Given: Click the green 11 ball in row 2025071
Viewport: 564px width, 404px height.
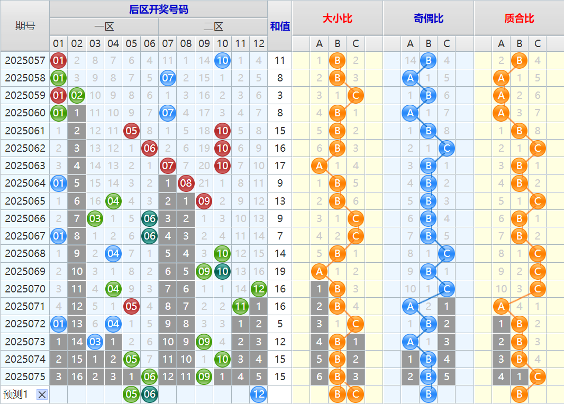Looking at the screenshot, I should pyautogui.click(x=240, y=306).
